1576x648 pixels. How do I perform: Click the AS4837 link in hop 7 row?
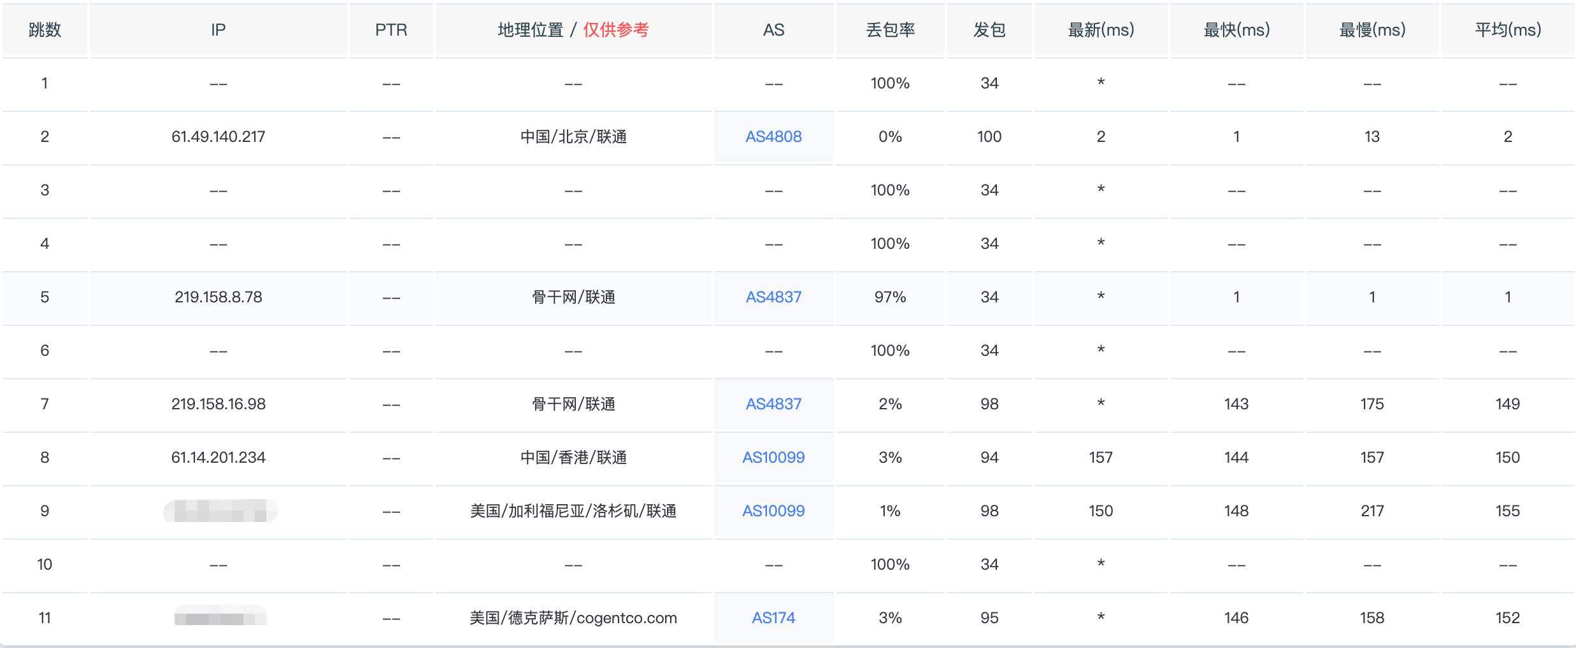(773, 404)
